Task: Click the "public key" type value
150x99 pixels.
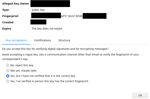Action: coord(38,10)
